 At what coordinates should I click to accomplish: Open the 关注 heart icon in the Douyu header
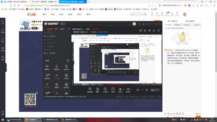click(x=157, y=14)
